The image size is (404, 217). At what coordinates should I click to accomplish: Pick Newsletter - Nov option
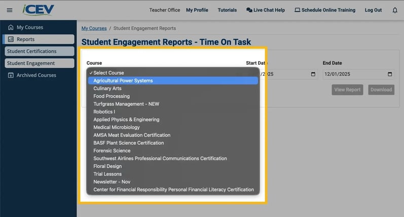(x=173, y=182)
